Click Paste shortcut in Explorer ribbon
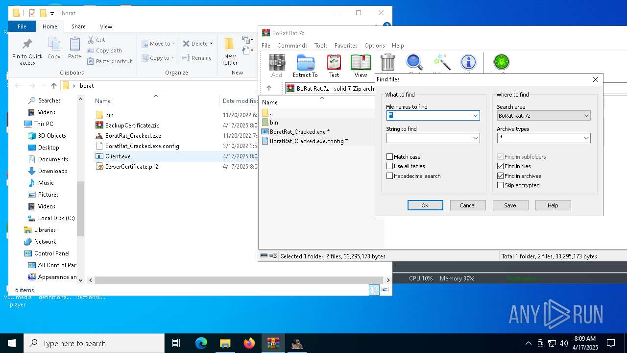 point(110,61)
